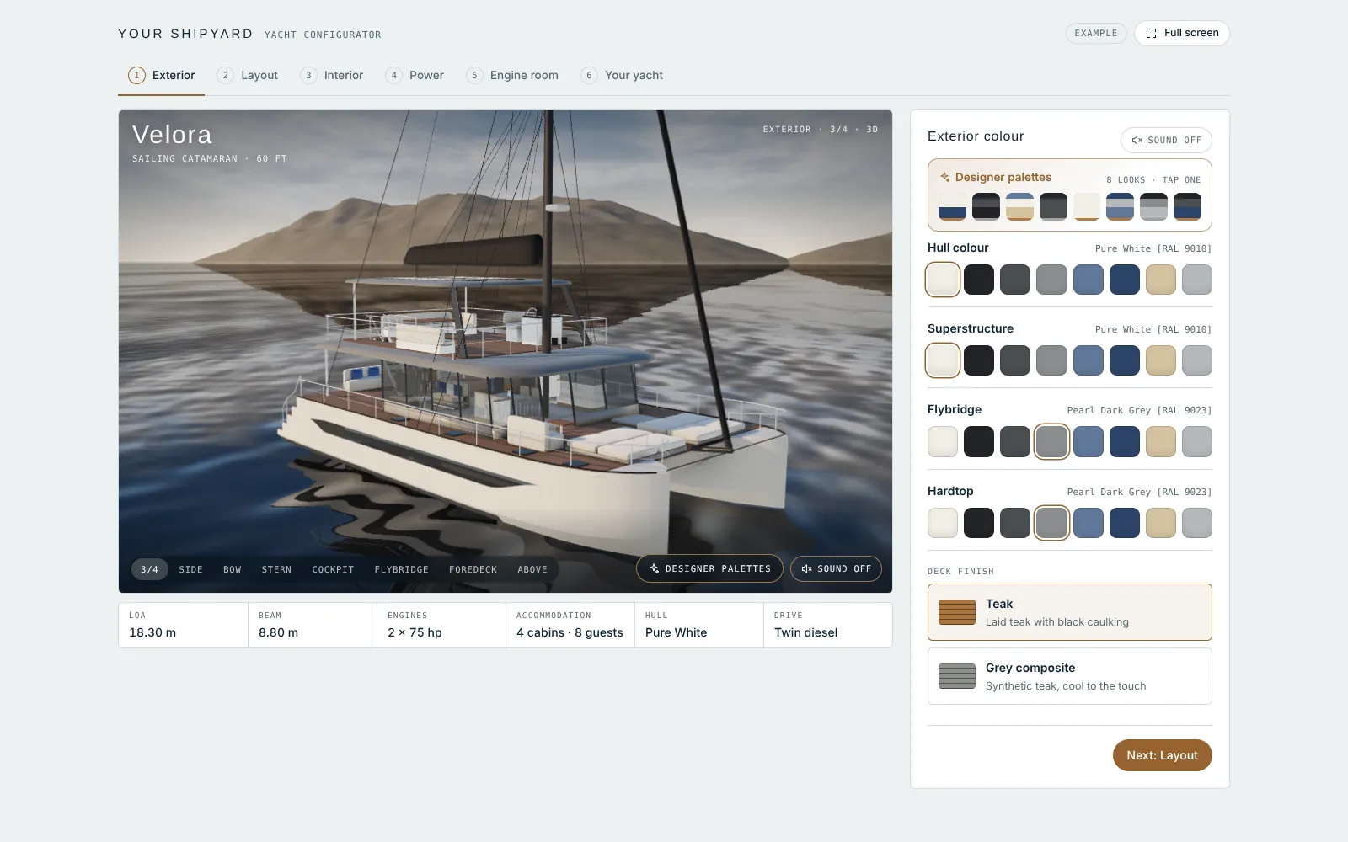Choose the dark grey Hardtop swatch
This screenshot has width=1348, height=842.
(x=1015, y=523)
